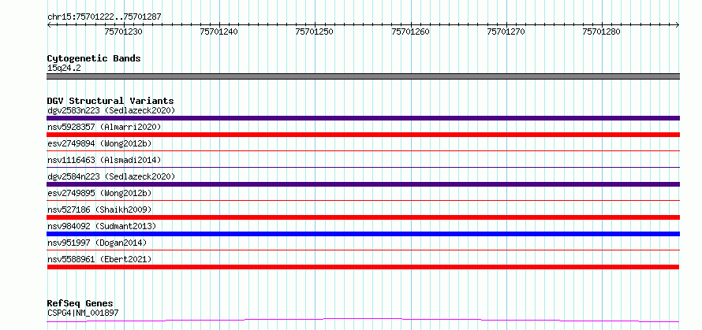Open variant esv2749894 (Wong2012b) label
This screenshot has height=330, width=702.
click(99, 143)
